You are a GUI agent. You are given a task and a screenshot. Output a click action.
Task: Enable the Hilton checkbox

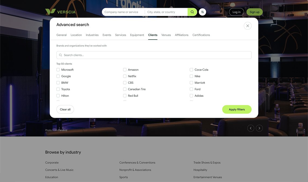[58, 96]
